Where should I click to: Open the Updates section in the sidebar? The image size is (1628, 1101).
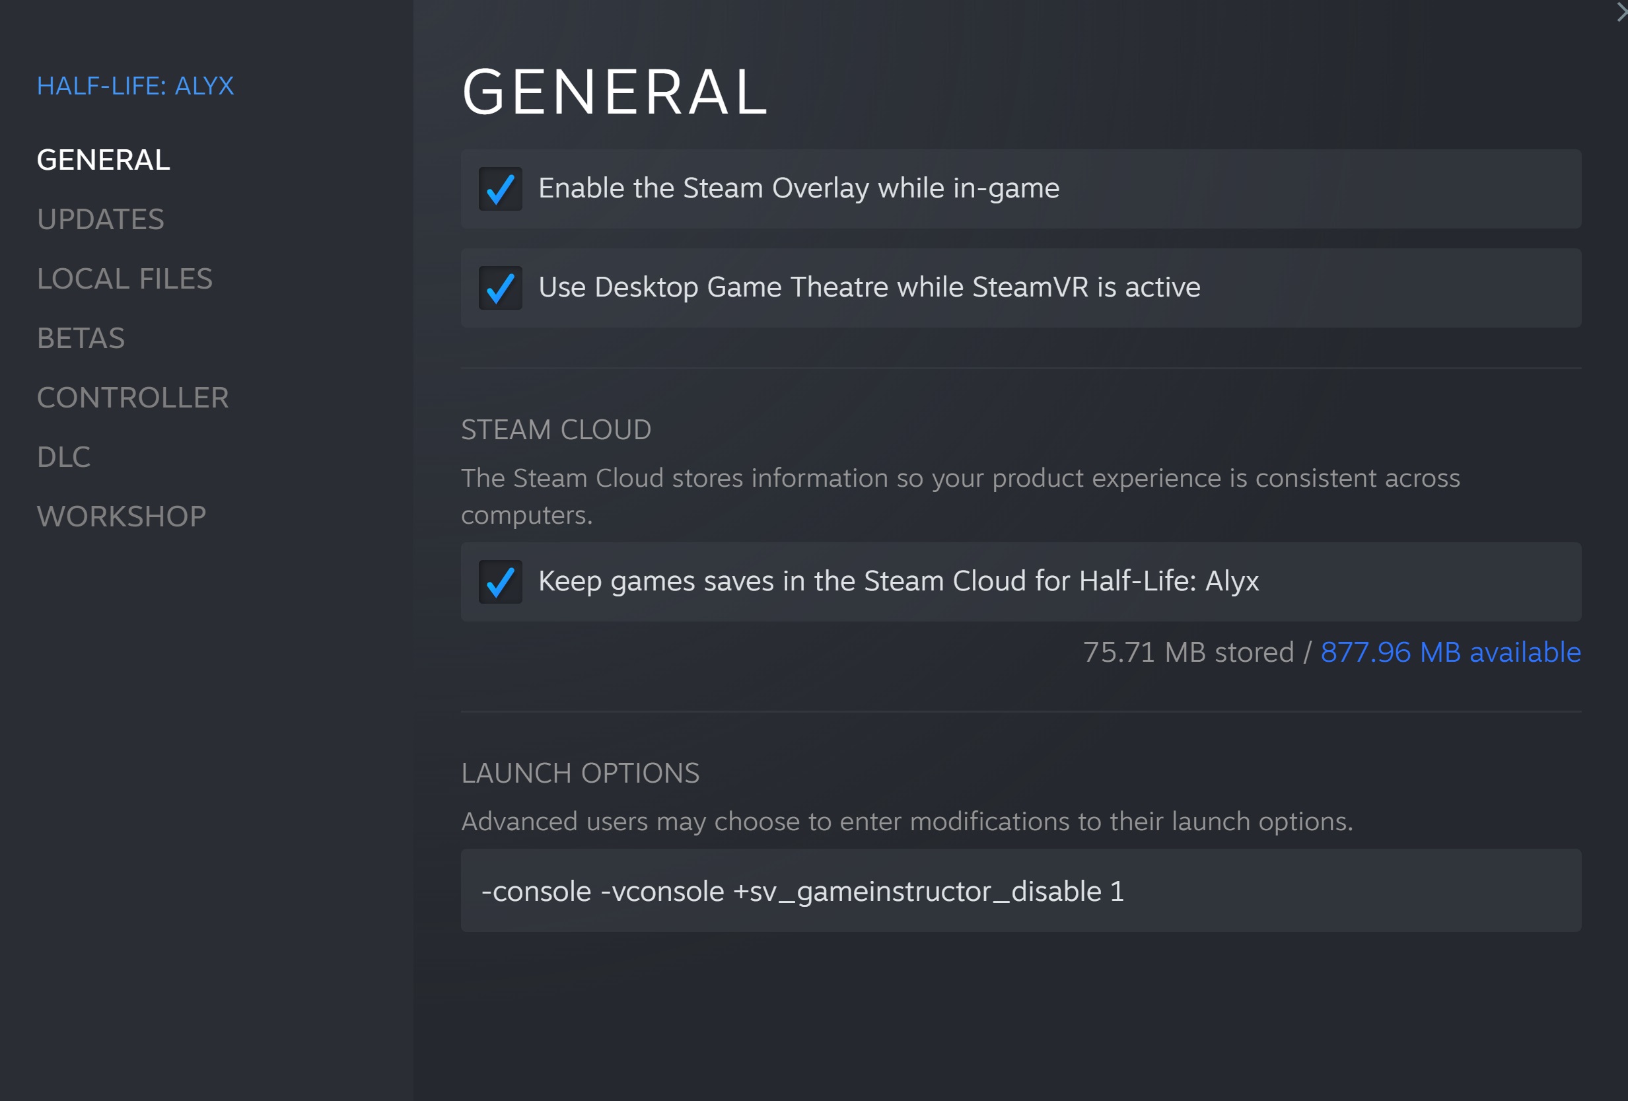(x=100, y=219)
